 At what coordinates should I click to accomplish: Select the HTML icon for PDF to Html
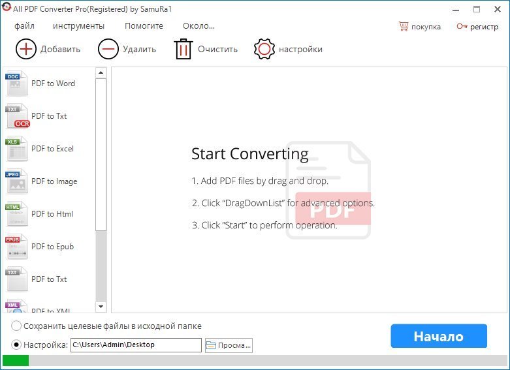16,214
